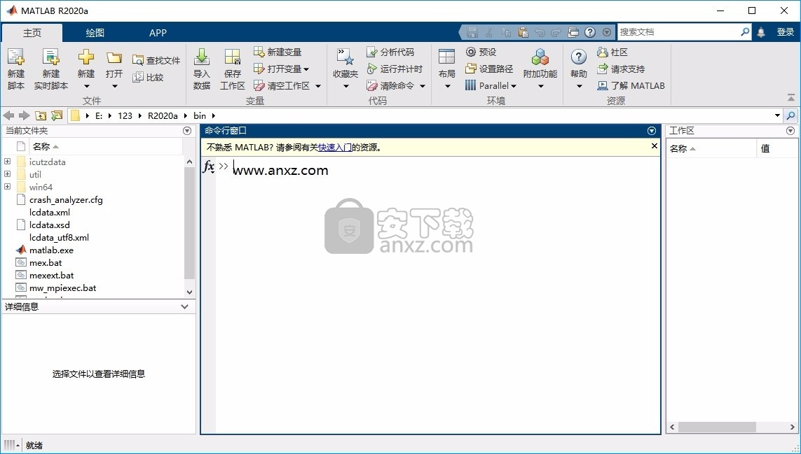Sort files by 名称 column header

105,146
